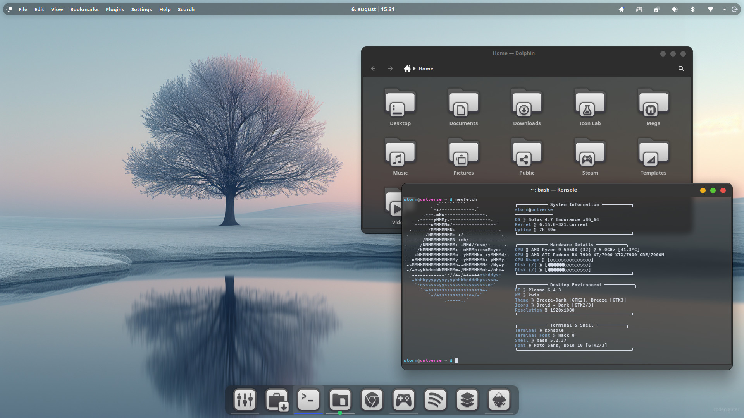
Task: Open the Dolphin file manager dock icon
Action: coord(340,400)
